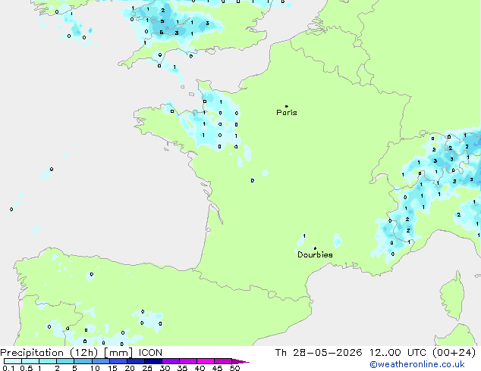481x371 pixels.
Task: Click the Paris city label
Action: pos(287,113)
